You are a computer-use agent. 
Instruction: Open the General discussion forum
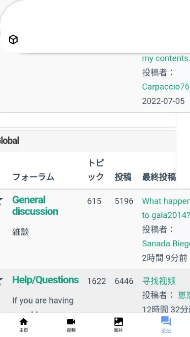(36, 205)
